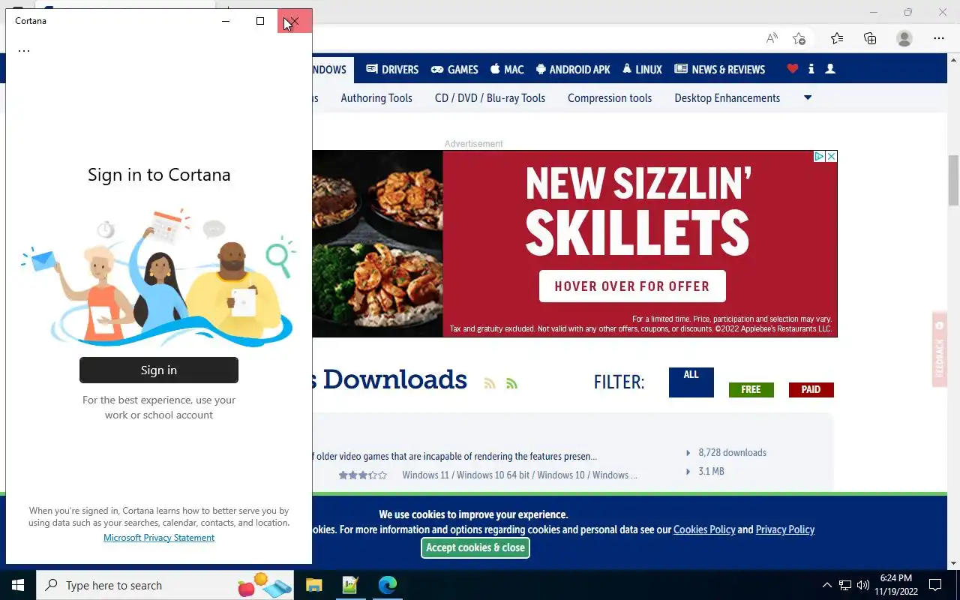Click the info icon in navigation bar

tap(811, 68)
